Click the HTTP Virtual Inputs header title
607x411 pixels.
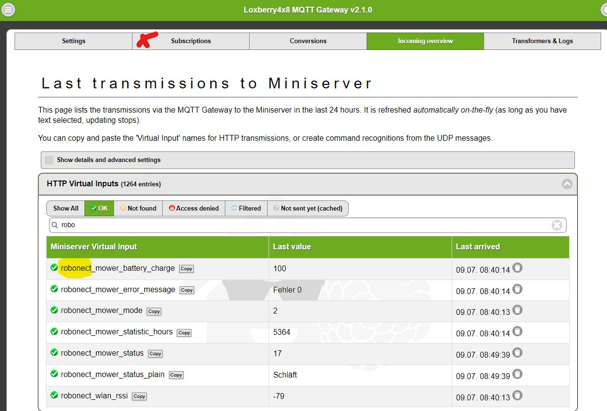pos(104,184)
